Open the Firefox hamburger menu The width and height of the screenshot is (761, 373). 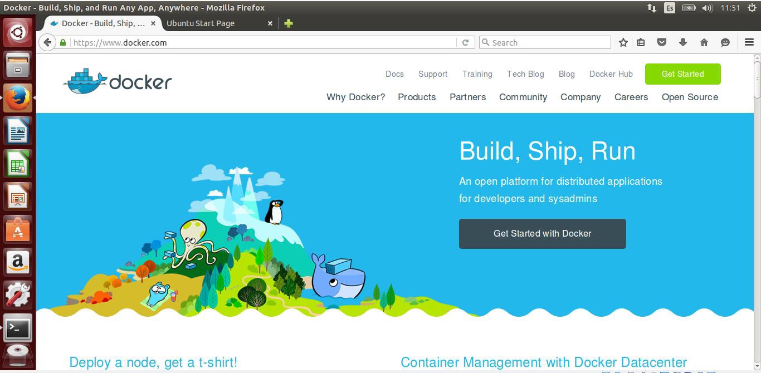tap(749, 42)
